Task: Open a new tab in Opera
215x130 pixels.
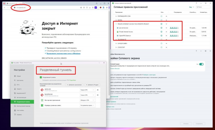Action: (x=24, y=3)
